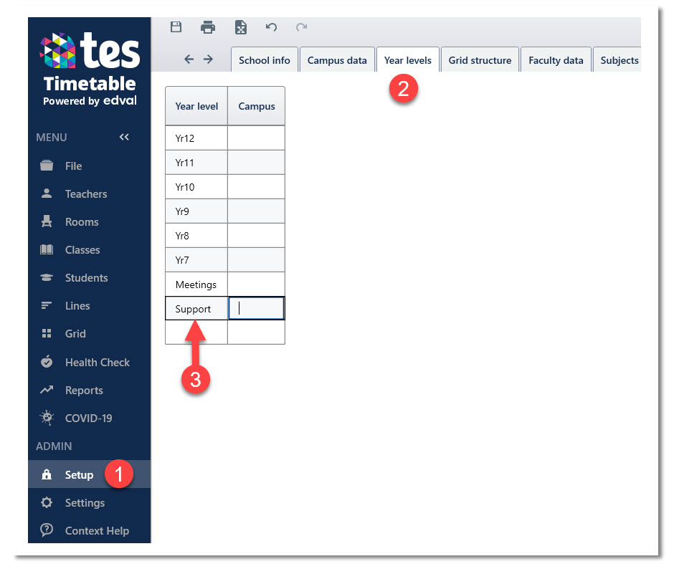Image resolution: width=674 pixels, height=569 pixels.
Task: Click the Print icon in toolbar
Action: pyautogui.click(x=208, y=27)
